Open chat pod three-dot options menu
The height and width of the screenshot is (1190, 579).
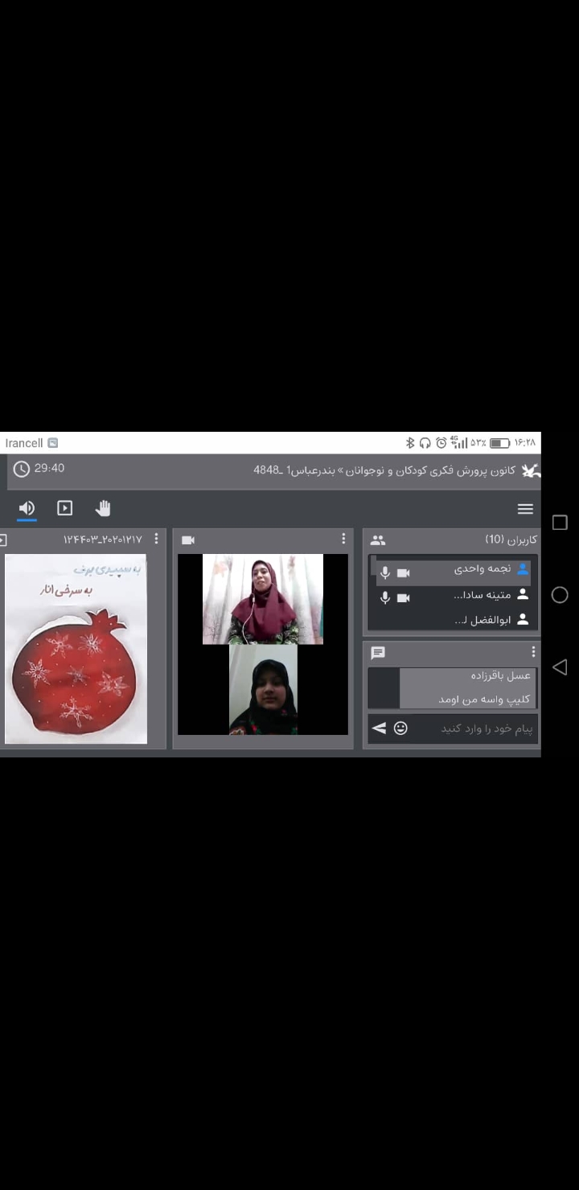coord(533,652)
